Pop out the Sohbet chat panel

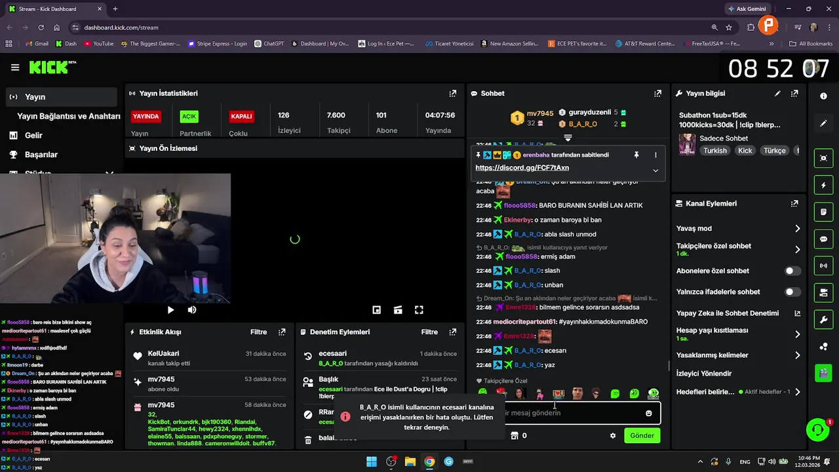pyautogui.click(x=657, y=94)
